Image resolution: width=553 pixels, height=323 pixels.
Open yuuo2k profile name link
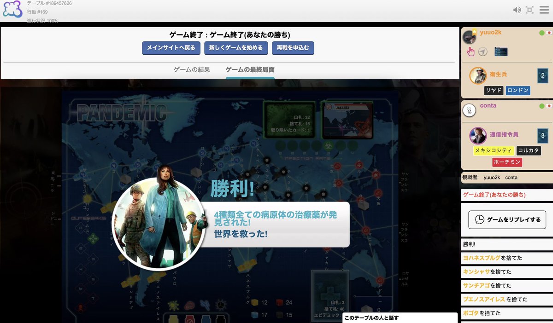click(x=490, y=33)
